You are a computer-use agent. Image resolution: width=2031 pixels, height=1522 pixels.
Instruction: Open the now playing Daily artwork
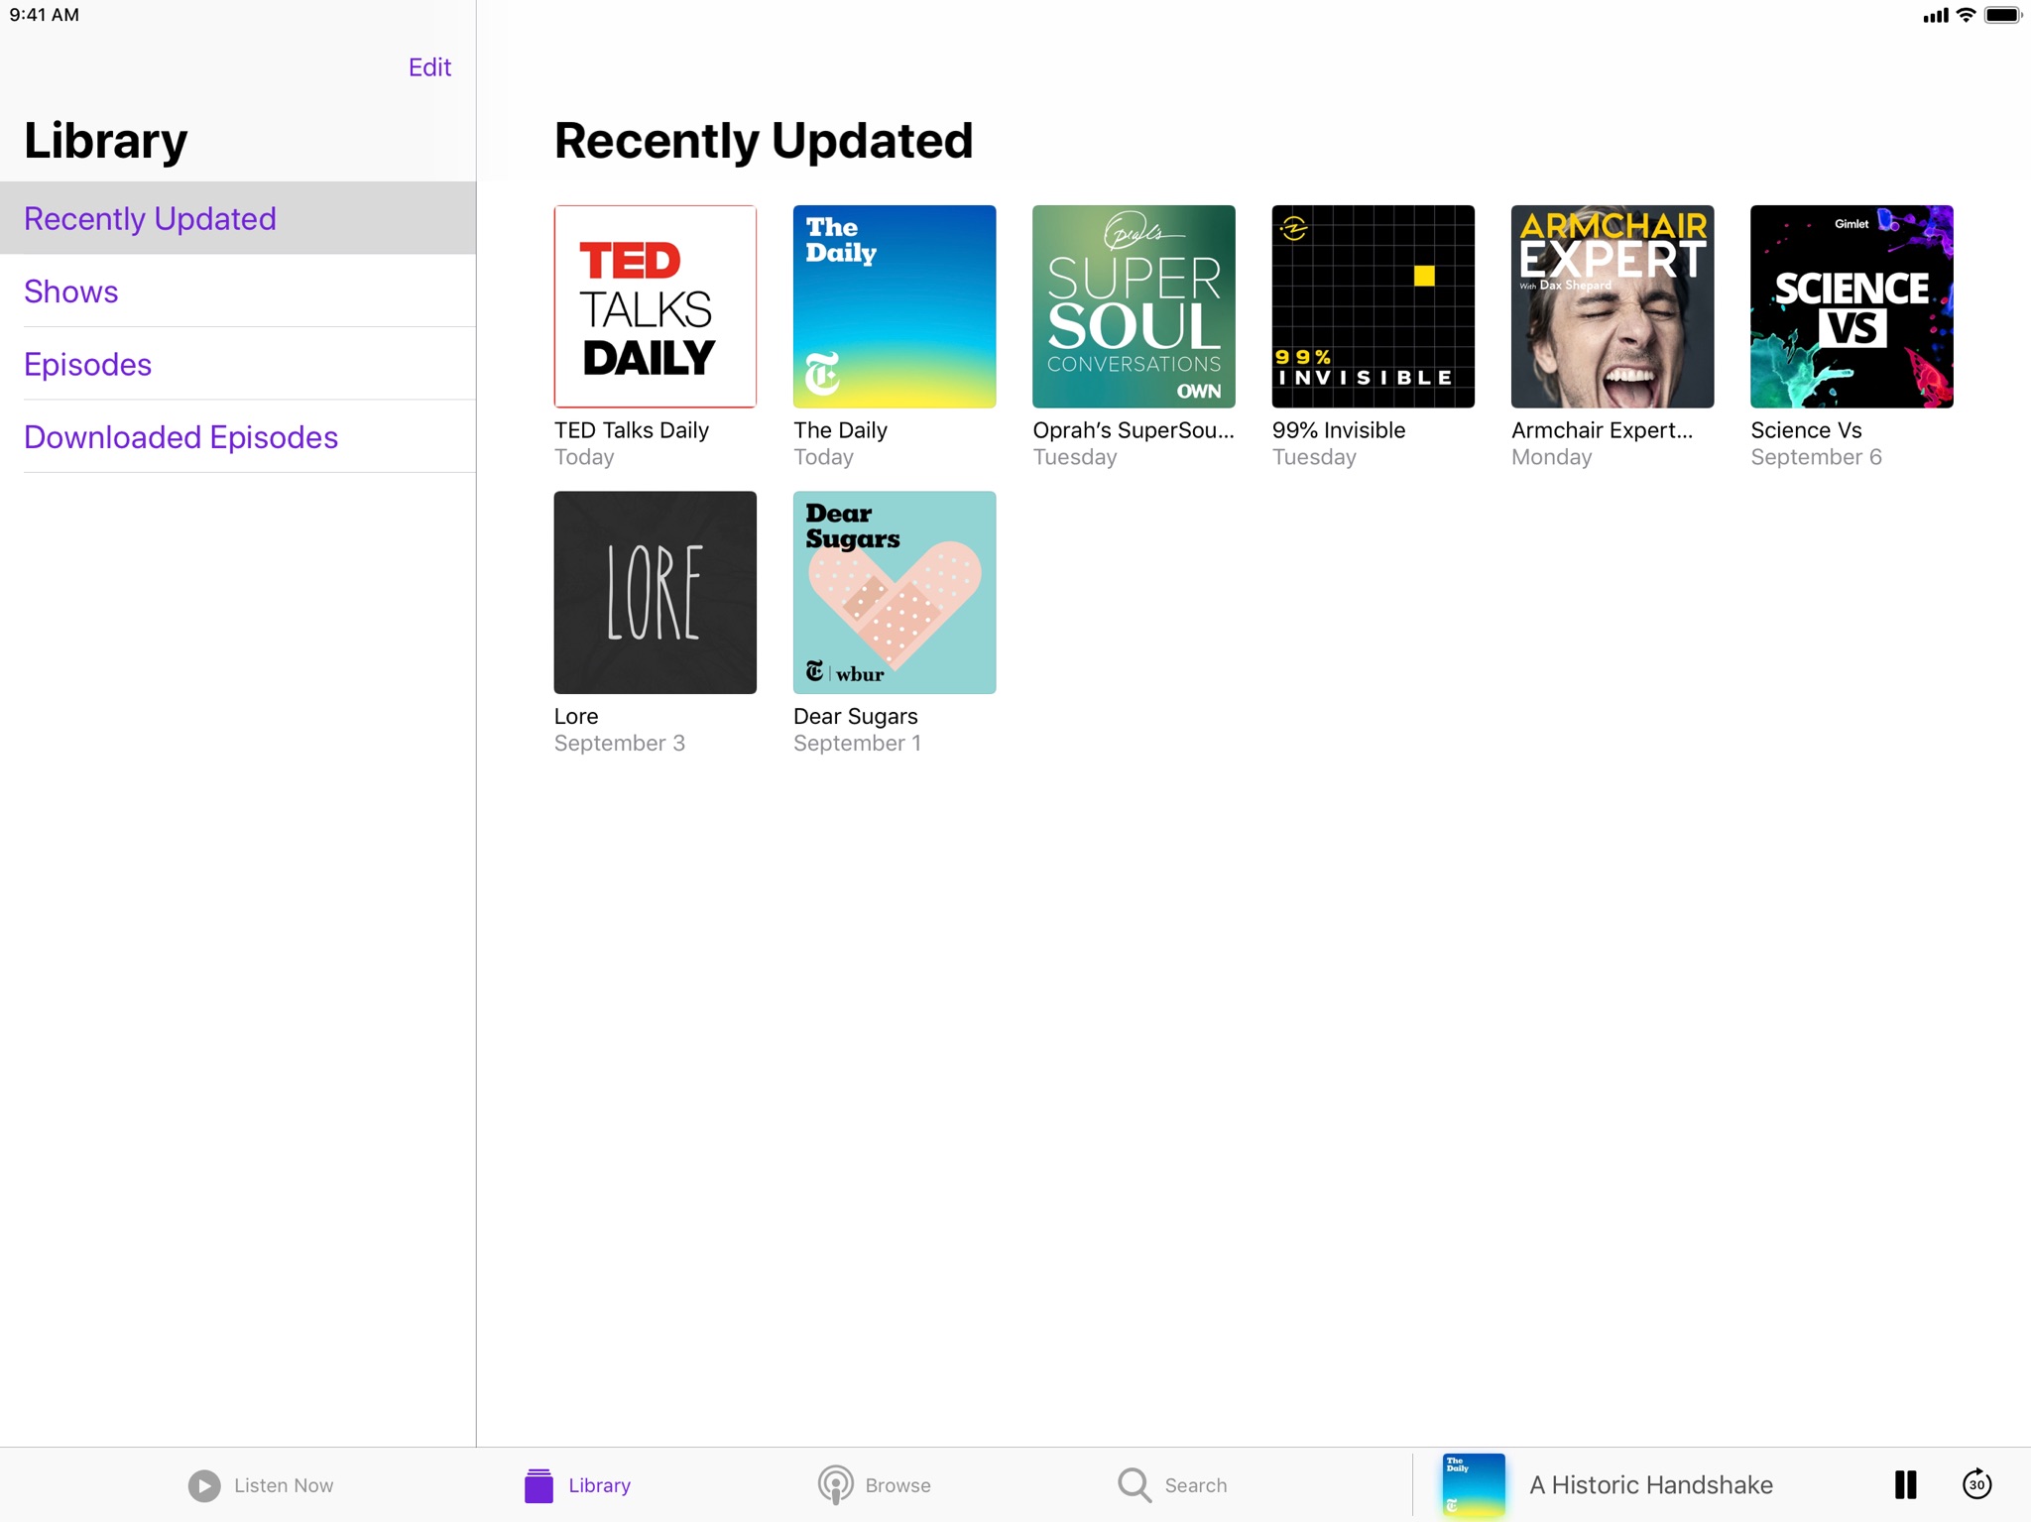[x=1474, y=1484]
